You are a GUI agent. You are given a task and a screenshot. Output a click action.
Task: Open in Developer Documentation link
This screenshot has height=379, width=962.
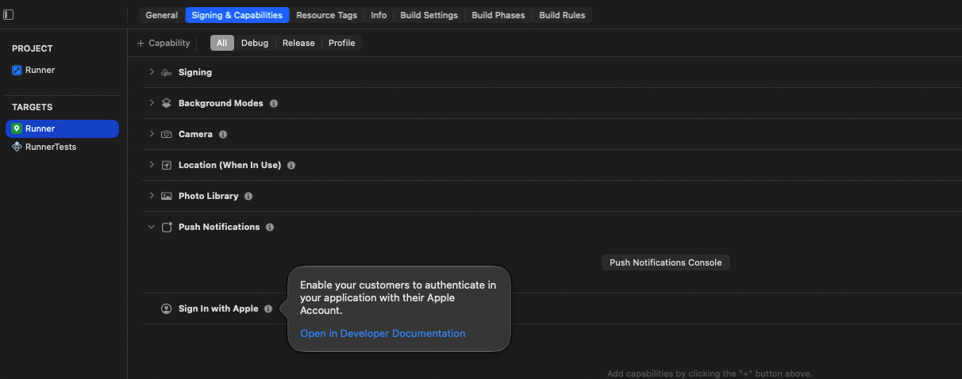[383, 334]
